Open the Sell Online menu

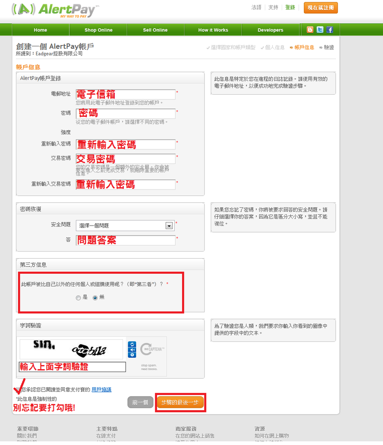pyautogui.click(x=155, y=30)
